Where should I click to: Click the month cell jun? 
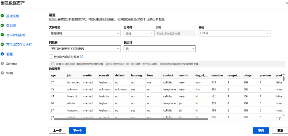tap(186, 103)
